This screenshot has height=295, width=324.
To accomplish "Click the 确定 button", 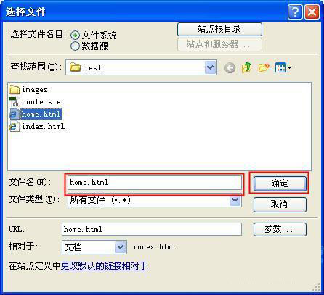I will [280, 183].
